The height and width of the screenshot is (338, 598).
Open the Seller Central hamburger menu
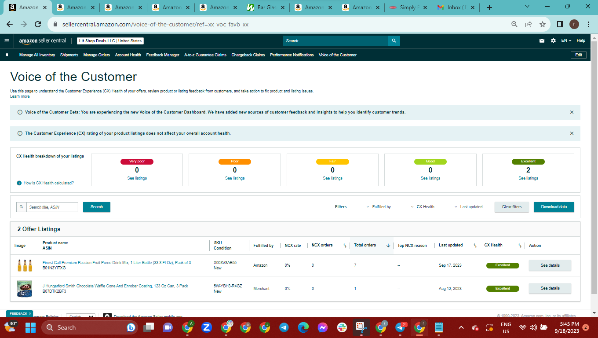[x=7, y=41]
